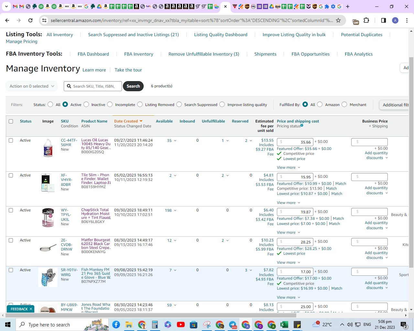Open the ChapStick product thumbnail
This screenshot has width=414, height=331.
click(48, 218)
